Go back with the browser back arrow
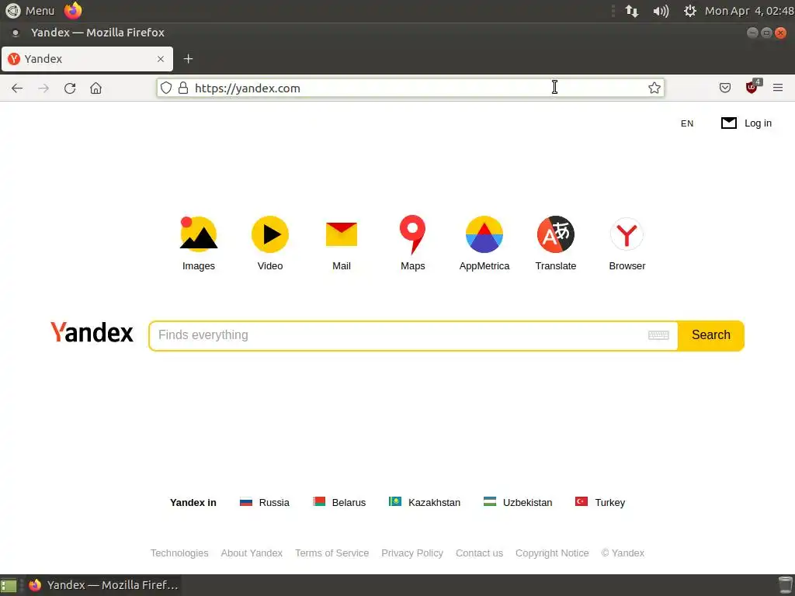795x596 pixels. coord(17,88)
